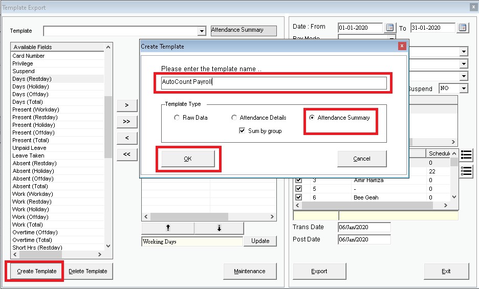Select Unpaid Leave in Available Fields
479x289 pixels.
click(29, 148)
